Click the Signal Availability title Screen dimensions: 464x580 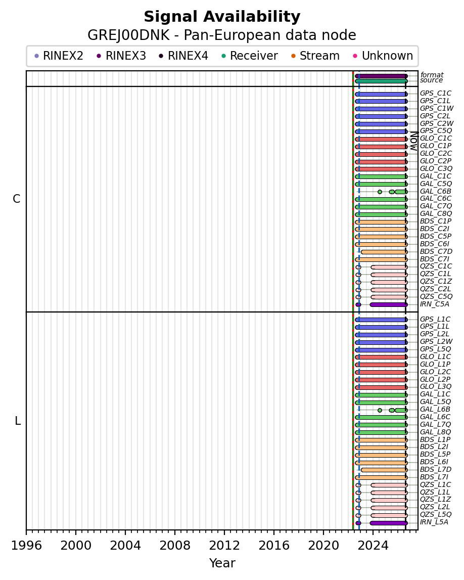tap(222, 17)
